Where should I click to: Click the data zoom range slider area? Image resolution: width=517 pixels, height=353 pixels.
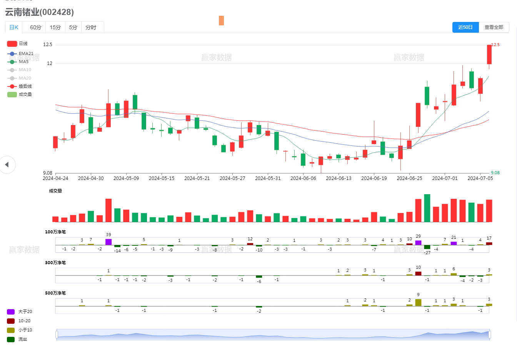click(x=274, y=335)
